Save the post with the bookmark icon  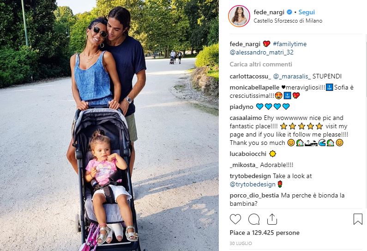point(358,219)
